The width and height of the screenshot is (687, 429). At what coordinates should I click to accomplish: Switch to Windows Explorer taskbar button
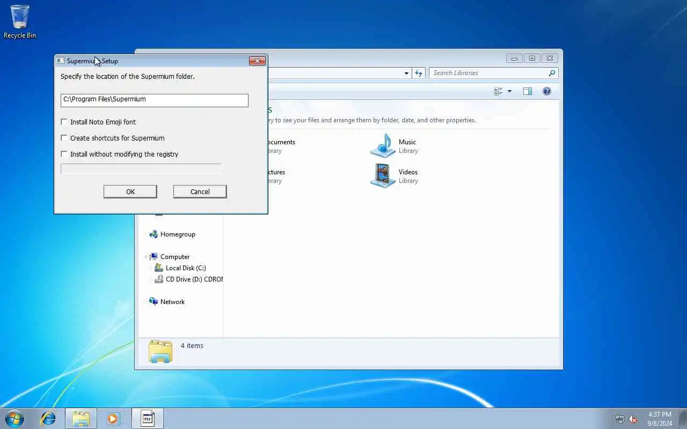(x=81, y=418)
